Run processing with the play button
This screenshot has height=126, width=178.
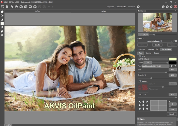pyautogui.click(x=138, y=7)
